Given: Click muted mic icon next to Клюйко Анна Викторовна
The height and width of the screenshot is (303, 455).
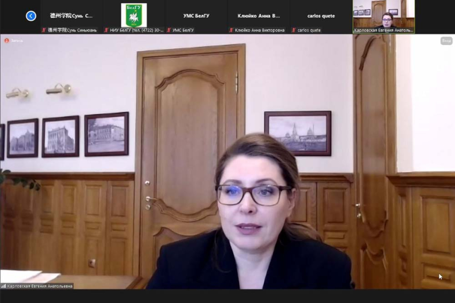Looking at the screenshot, I should (231, 30).
